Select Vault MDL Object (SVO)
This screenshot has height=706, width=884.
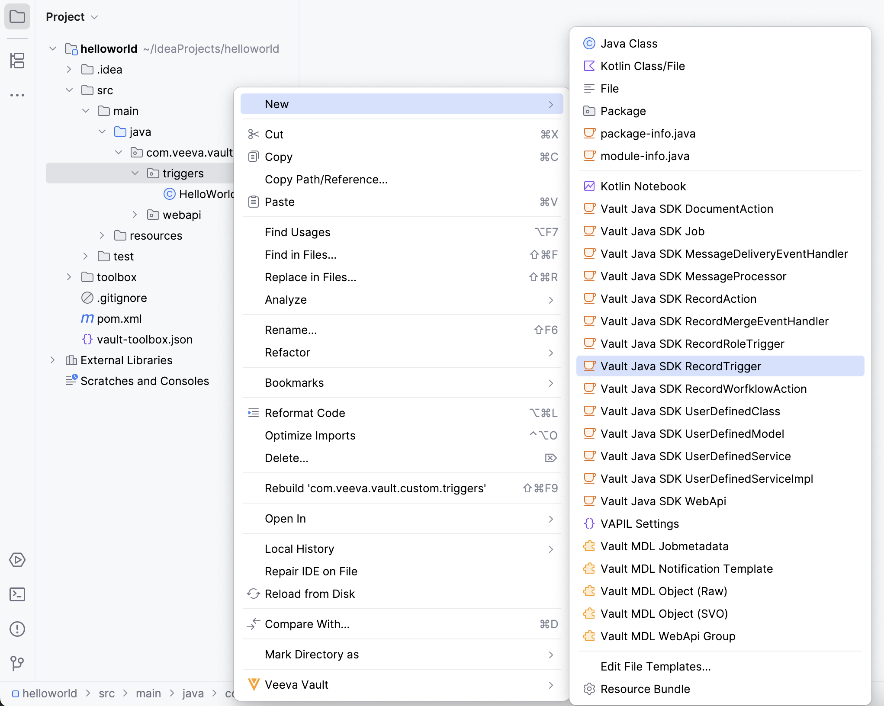coord(720,614)
